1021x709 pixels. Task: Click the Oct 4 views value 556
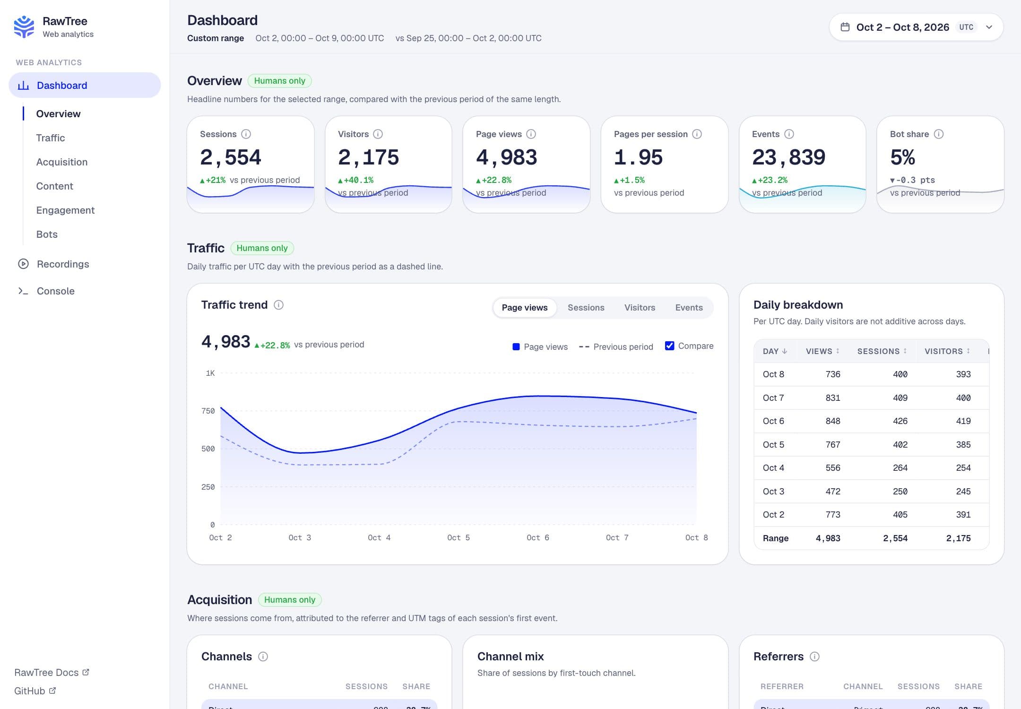833,468
